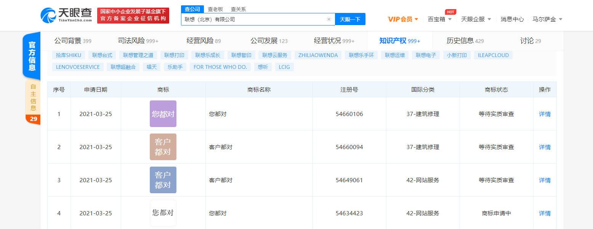Click the blue 客户都对 trademark image
This screenshot has height=229, width=593.
coord(163,180)
